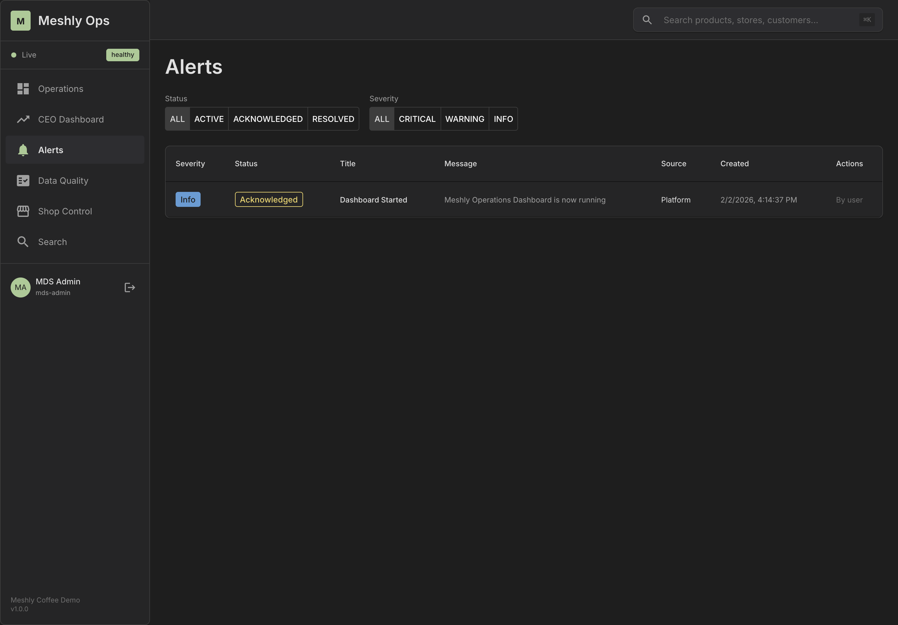The height and width of the screenshot is (625, 898).
Task: Click the logout icon beside MDS Admin
Action: point(129,287)
